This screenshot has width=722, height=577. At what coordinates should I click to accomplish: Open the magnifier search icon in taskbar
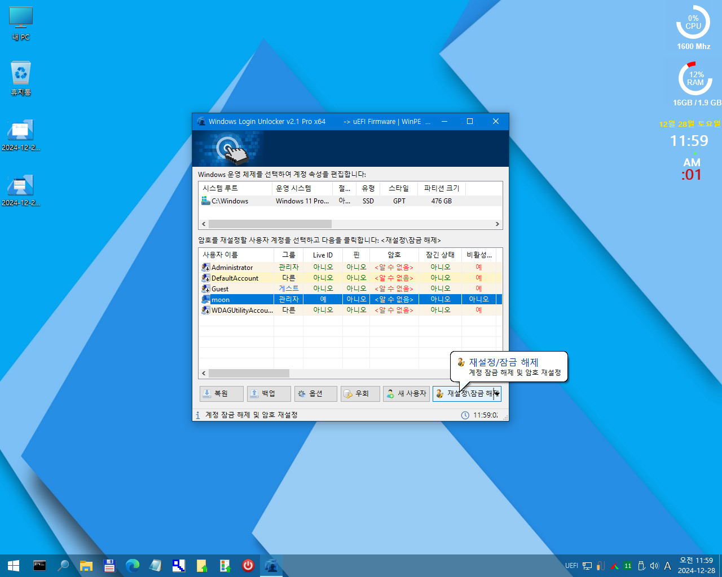63,566
